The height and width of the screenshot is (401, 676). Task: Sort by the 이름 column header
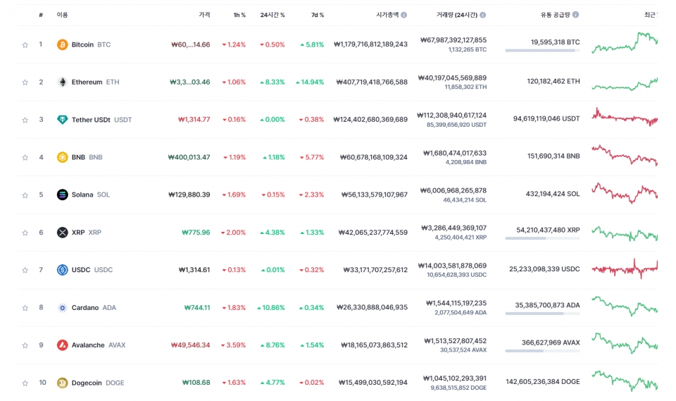click(x=62, y=15)
